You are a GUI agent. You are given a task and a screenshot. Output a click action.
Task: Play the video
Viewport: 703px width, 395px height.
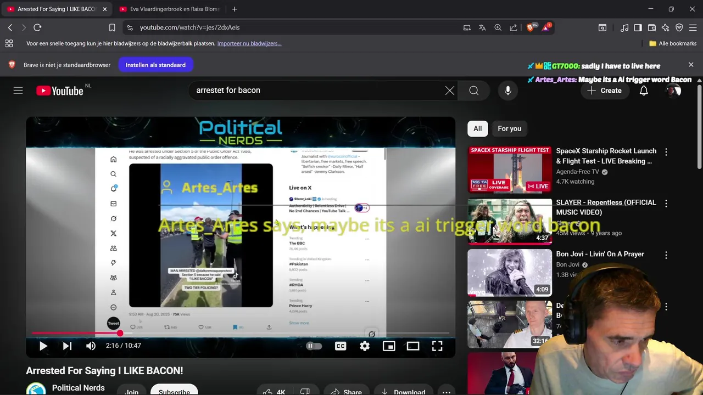pos(43,346)
